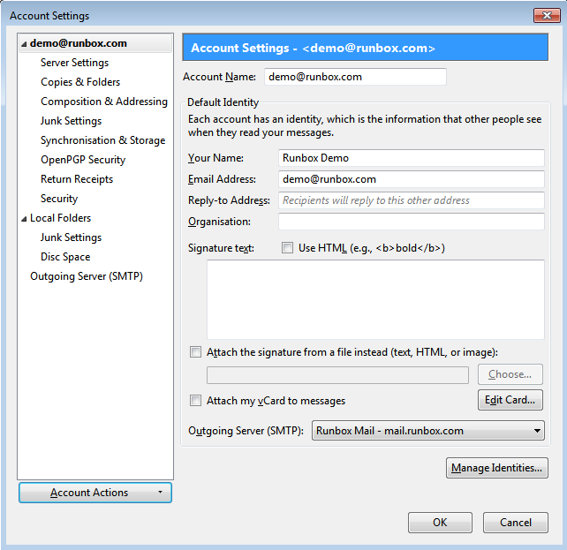Open Copies & Folders settings
Image resolution: width=567 pixels, height=550 pixels.
pyautogui.click(x=80, y=82)
